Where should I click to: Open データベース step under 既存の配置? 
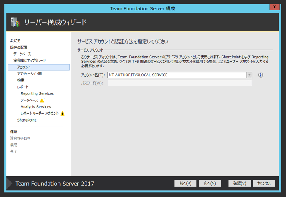coord(22,54)
